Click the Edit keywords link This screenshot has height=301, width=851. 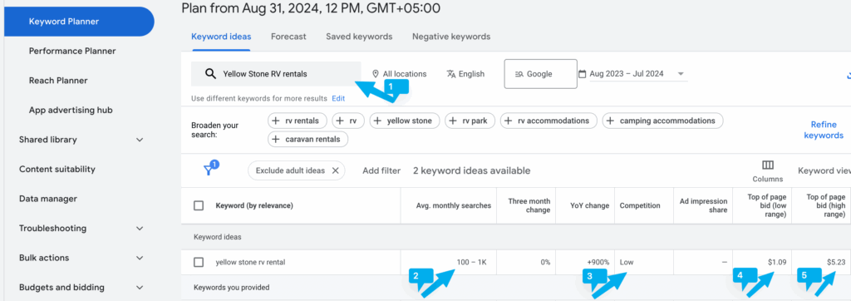coord(338,99)
